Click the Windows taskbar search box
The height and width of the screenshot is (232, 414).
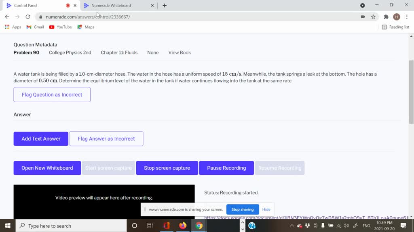point(71,226)
